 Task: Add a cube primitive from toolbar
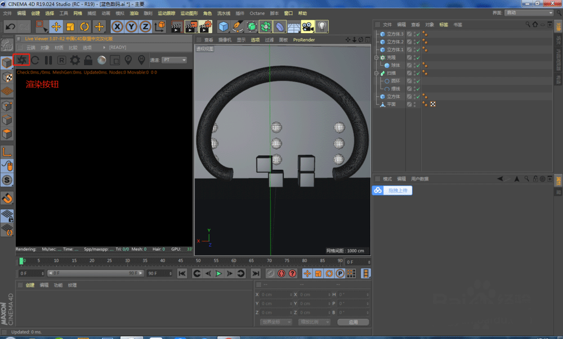pos(224,26)
